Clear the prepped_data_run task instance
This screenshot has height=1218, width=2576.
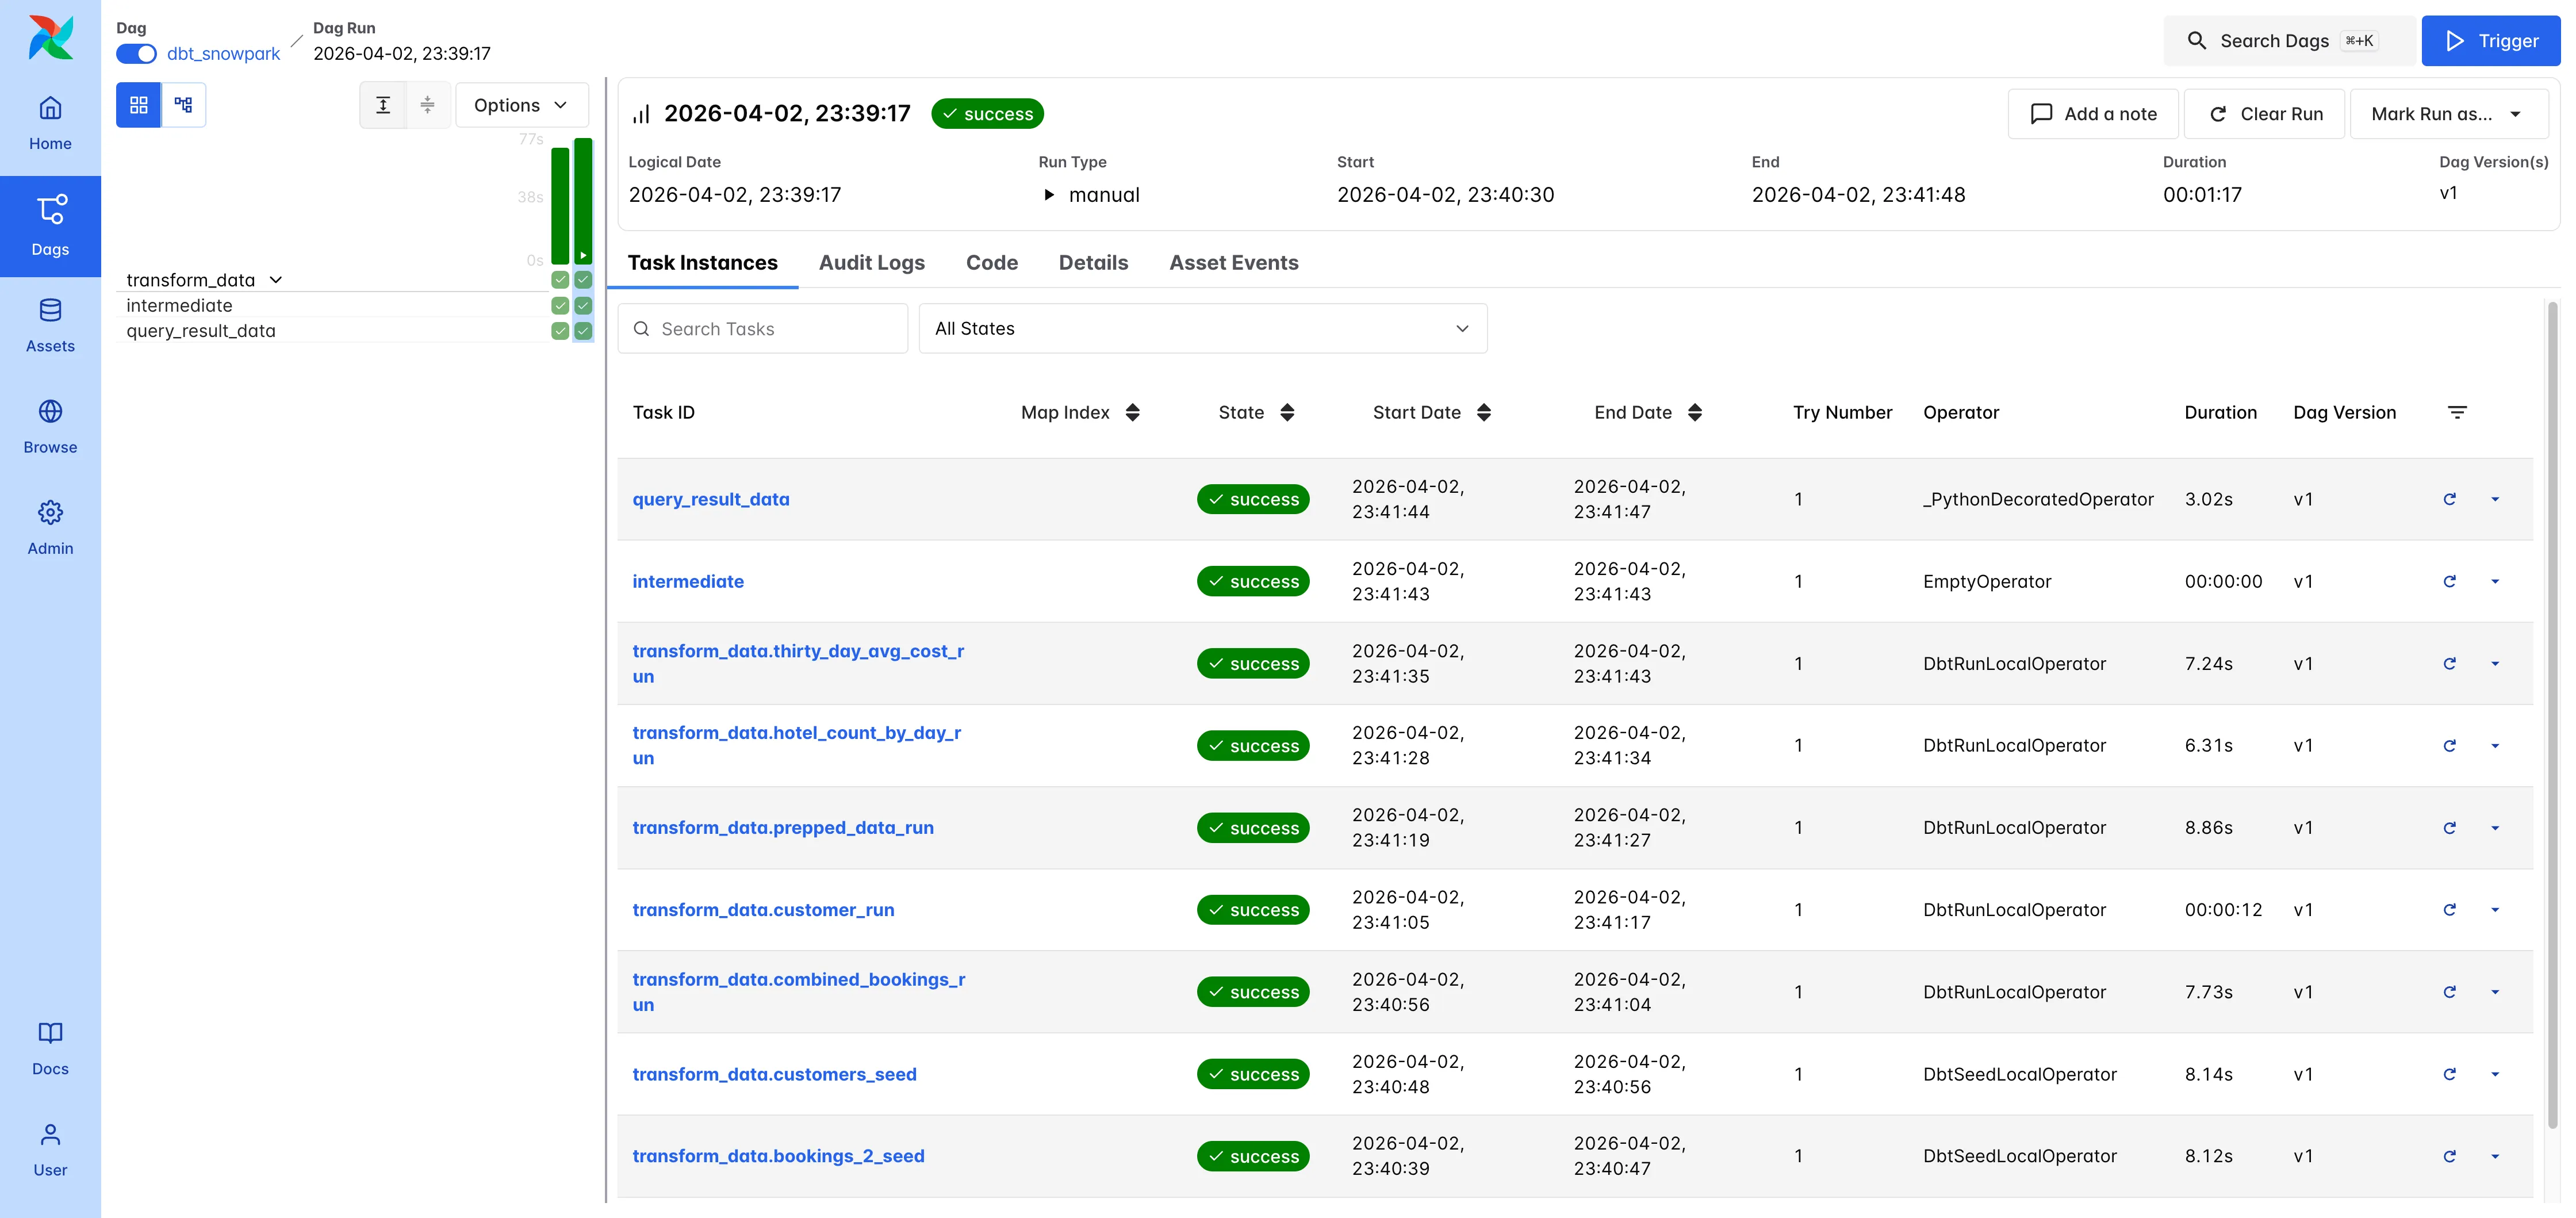(2449, 828)
